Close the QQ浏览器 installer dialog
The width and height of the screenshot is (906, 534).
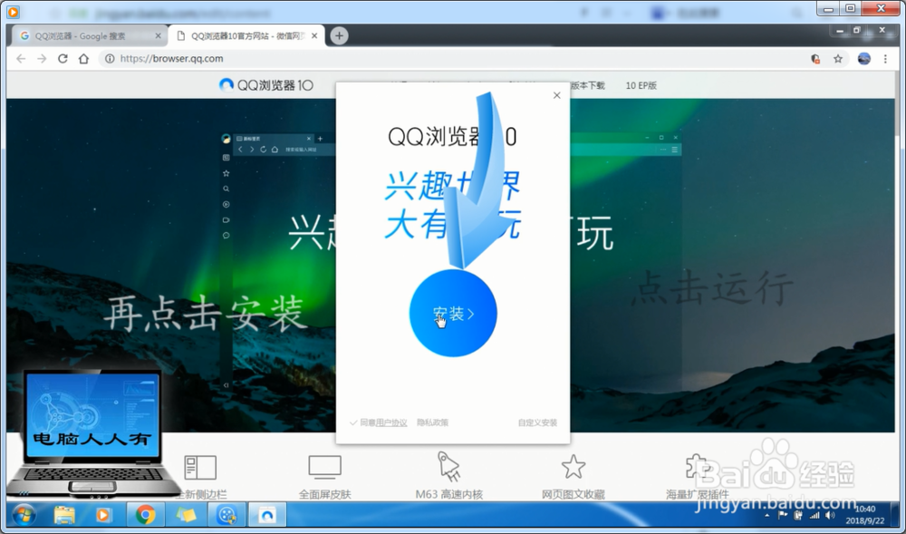click(556, 95)
